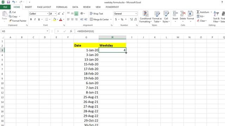Apply the Borders button

click(x=47, y=19)
